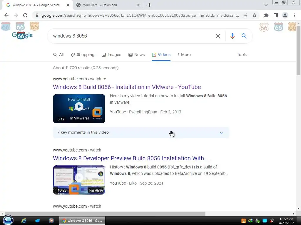The image size is (301, 225).
Task: Click the About 11,700 results text
Action: (x=86, y=68)
